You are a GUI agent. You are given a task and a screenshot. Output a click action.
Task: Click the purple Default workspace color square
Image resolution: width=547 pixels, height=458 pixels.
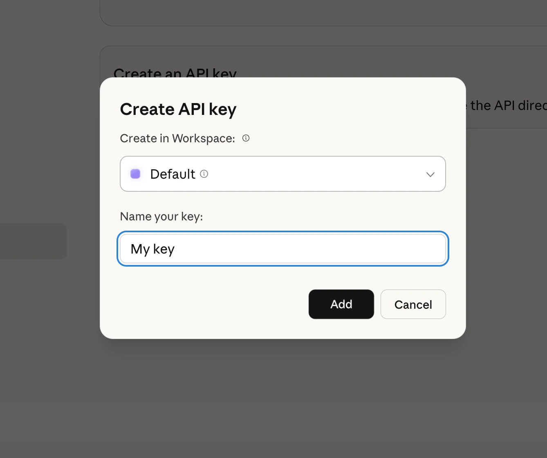tap(135, 174)
